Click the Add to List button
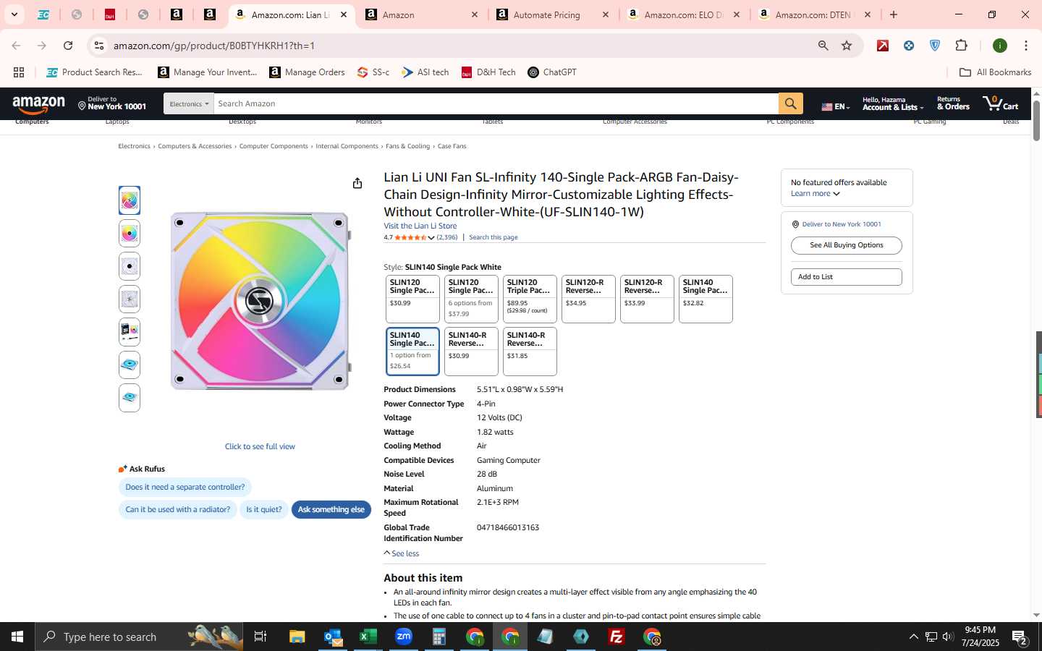Image resolution: width=1042 pixels, height=651 pixels. tap(846, 277)
